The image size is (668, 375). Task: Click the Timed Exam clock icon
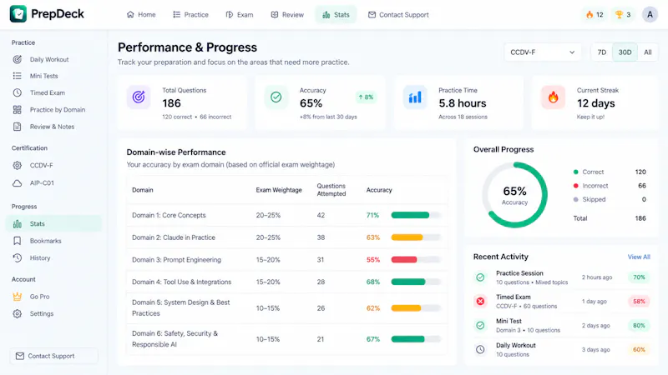17,92
